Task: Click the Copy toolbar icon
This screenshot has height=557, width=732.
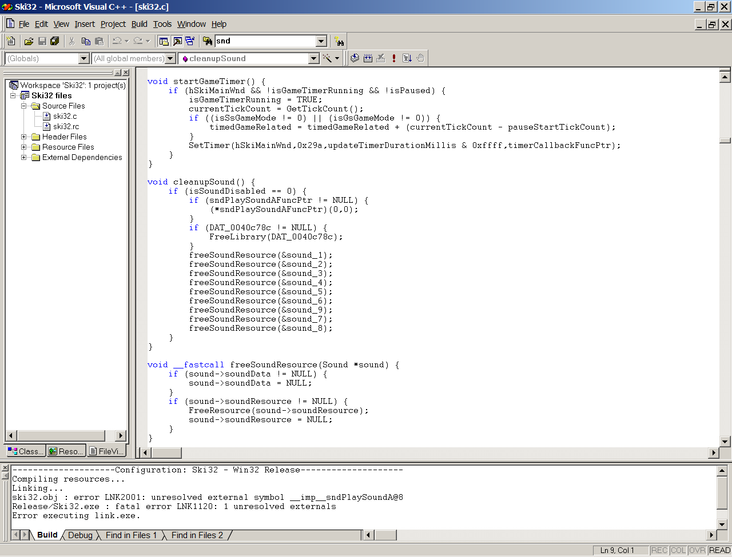Action: pos(86,41)
